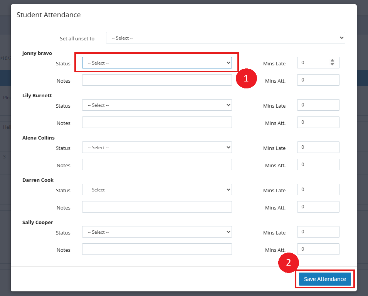Focus Mins Att. field for Darren Cook

click(x=318, y=207)
